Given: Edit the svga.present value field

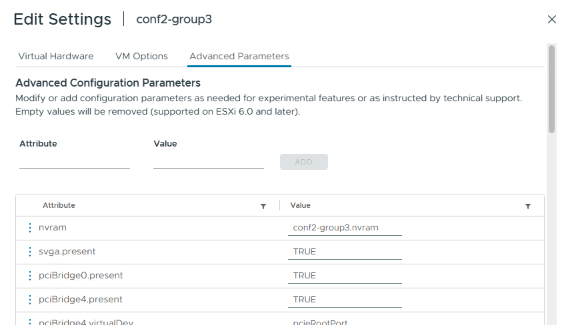Looking at the screenshot, I should point(345,252).
